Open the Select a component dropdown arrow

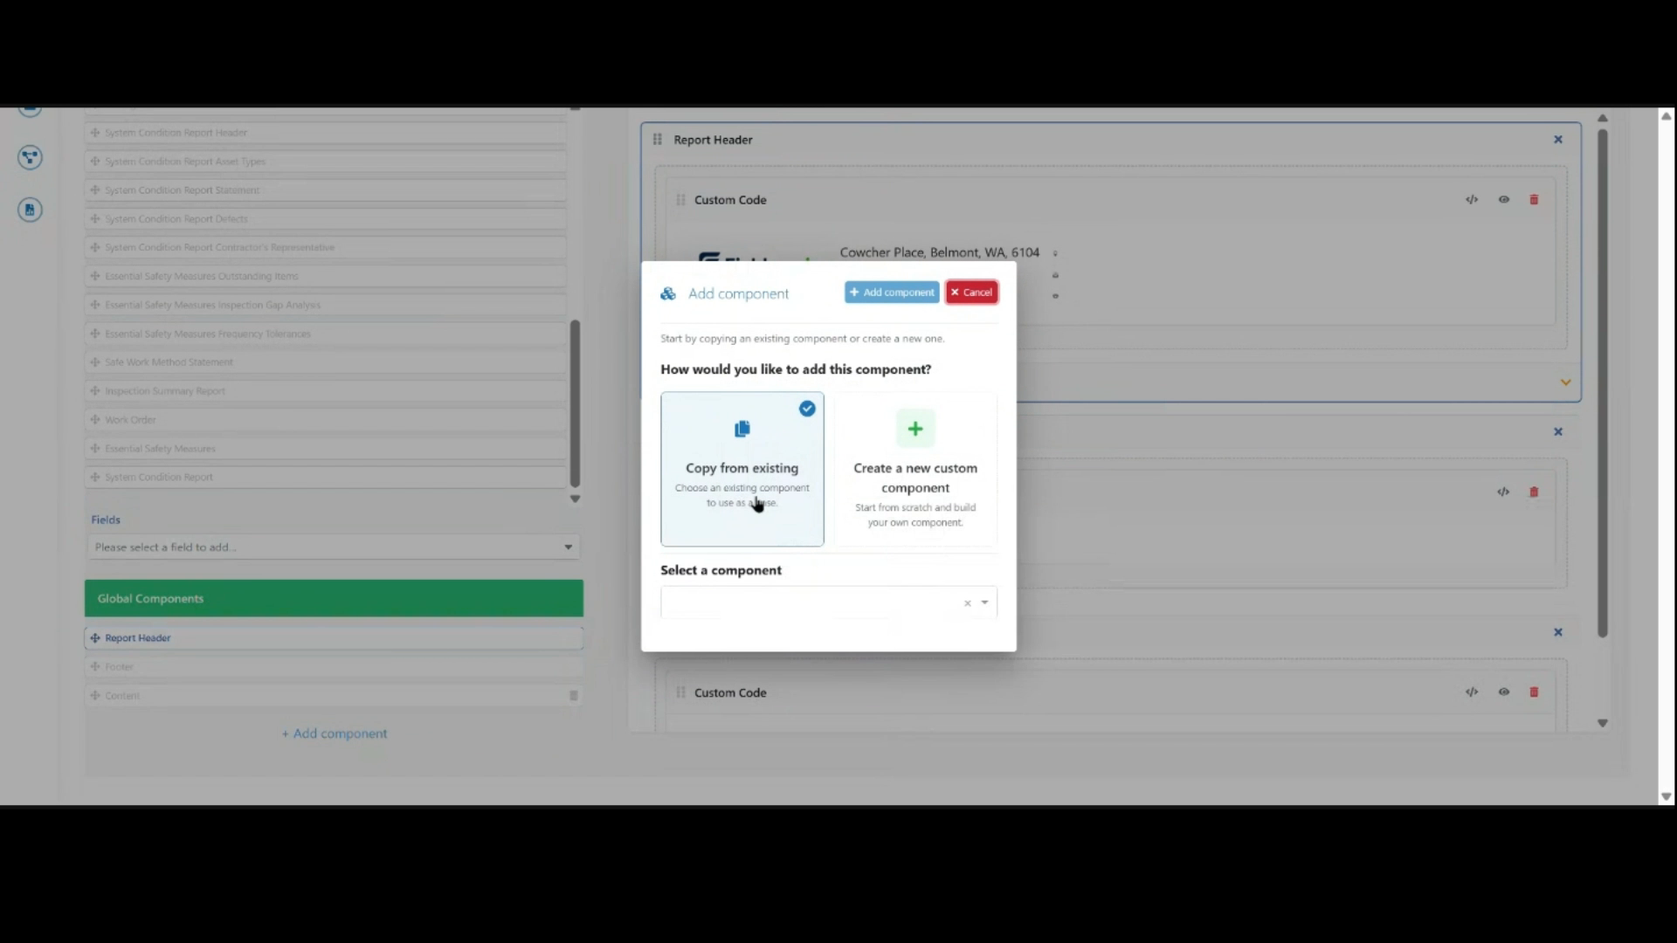click(984, 602)
